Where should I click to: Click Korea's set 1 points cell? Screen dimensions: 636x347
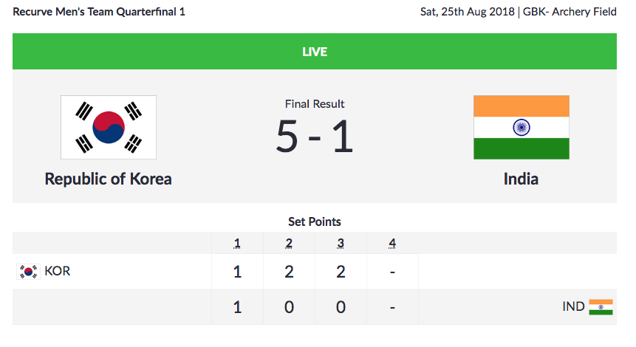[x=237, y=272]
